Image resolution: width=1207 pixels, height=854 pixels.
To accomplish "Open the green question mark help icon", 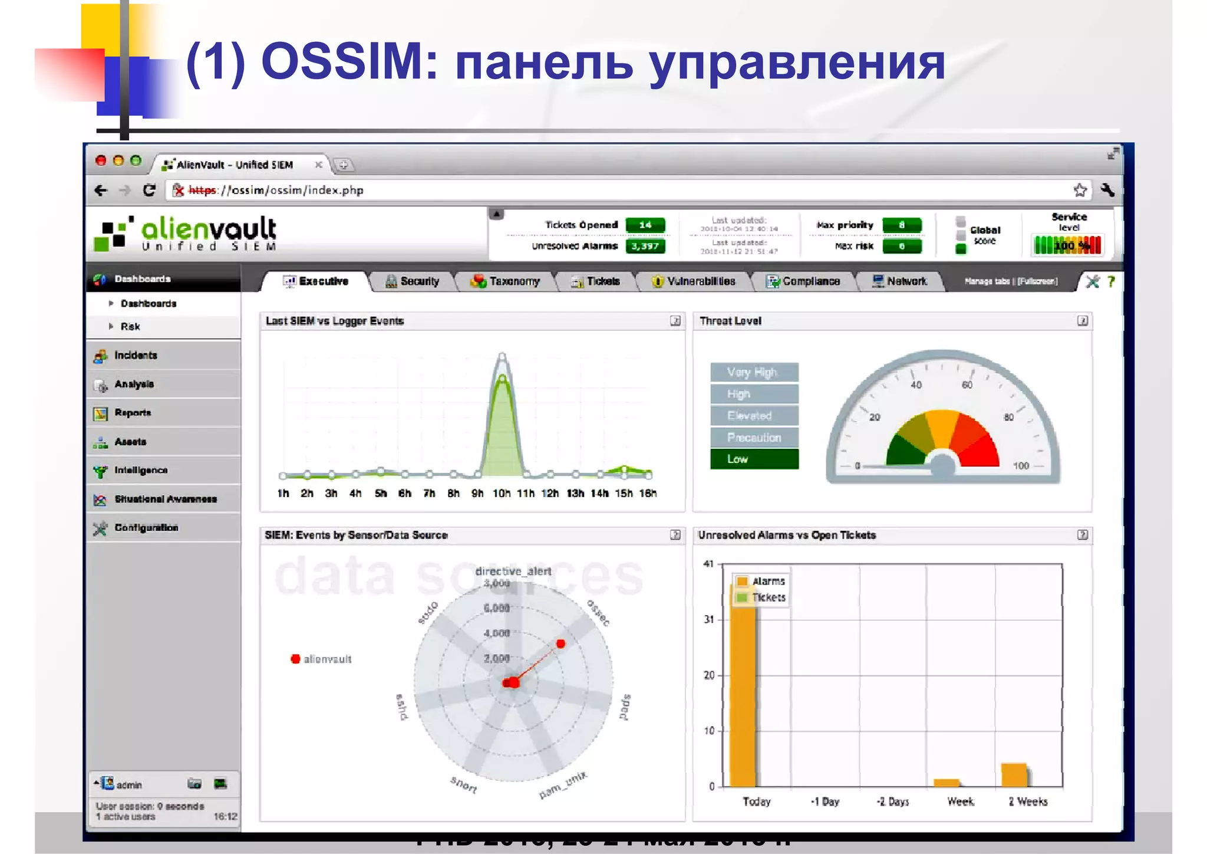I will pos(1111,281).
